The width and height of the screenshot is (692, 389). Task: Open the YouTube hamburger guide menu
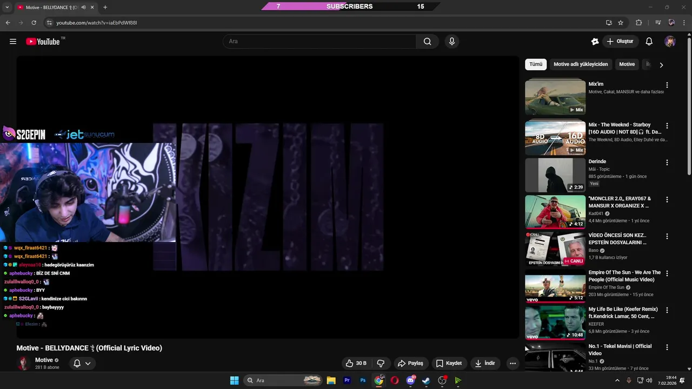(x=13, y=42)
